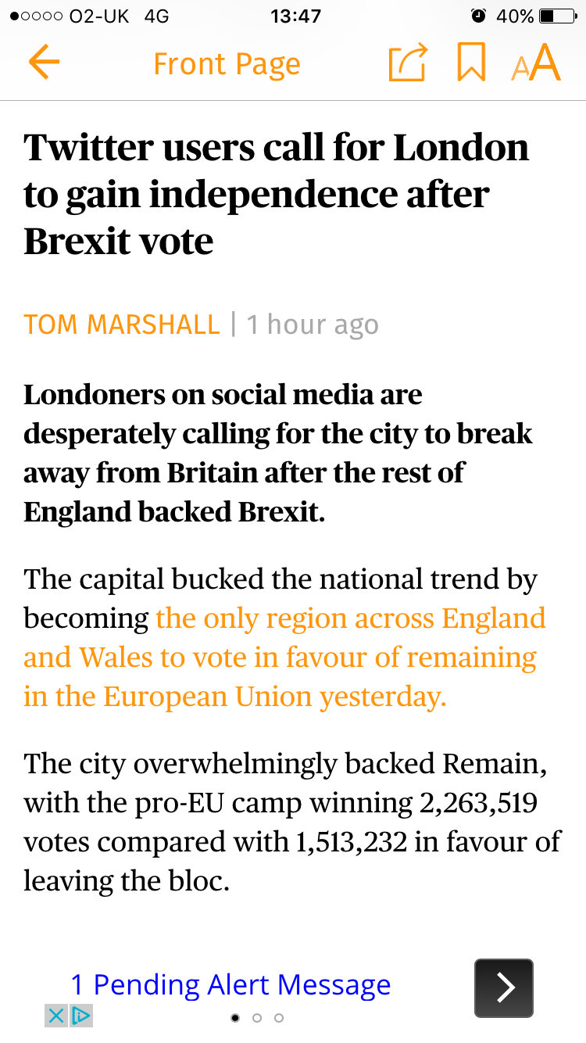586x1043 pixels.
Task: Open the share article icon
Action: [x=408, y=63]
